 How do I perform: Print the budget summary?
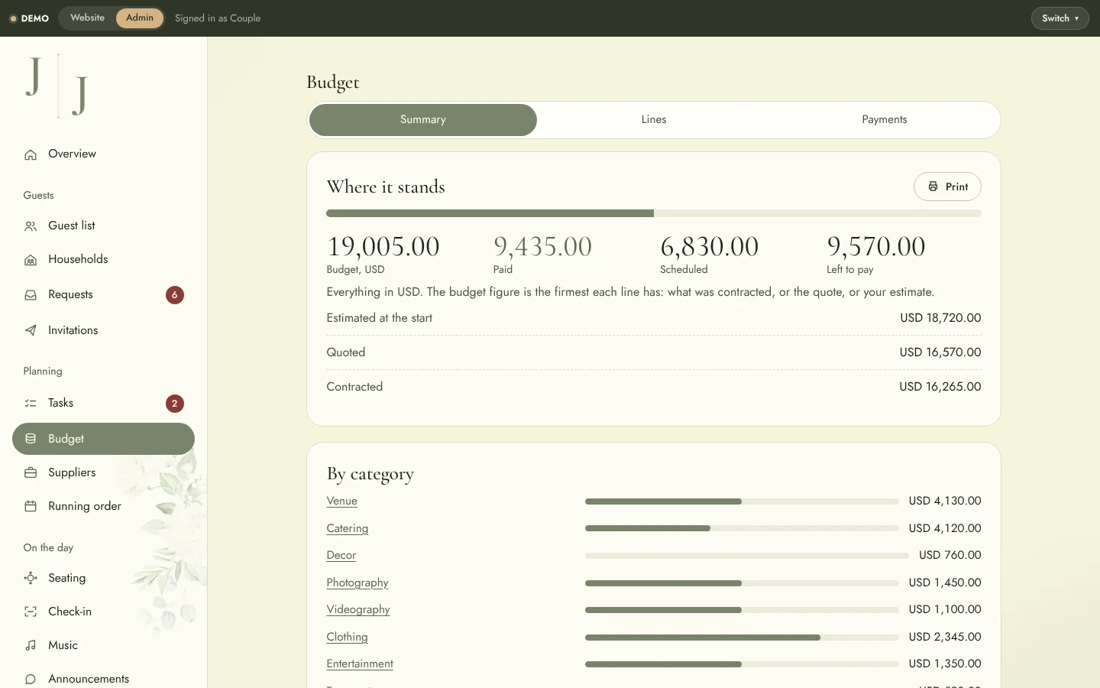(x=947, y=187)
